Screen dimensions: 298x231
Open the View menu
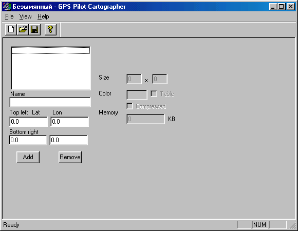(25, 16)
